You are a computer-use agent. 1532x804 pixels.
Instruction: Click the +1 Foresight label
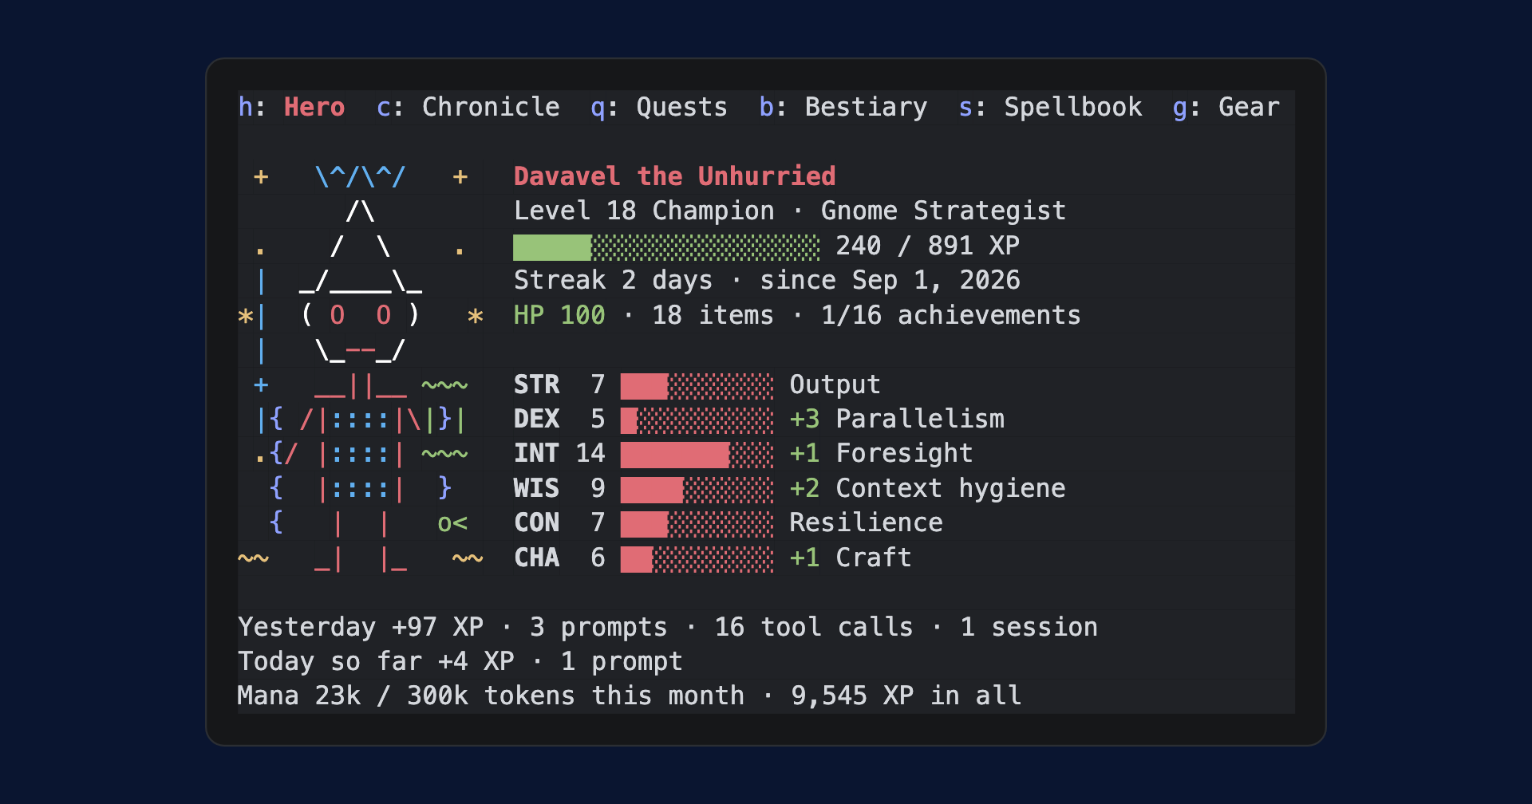pos(881,453)
